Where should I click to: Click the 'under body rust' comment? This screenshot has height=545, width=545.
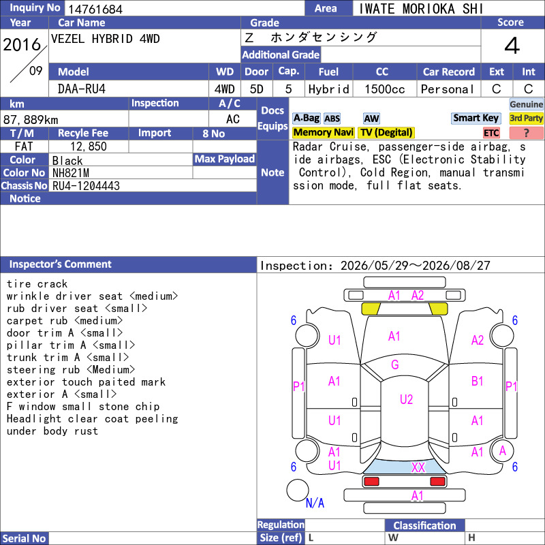(x=52, y=431)
